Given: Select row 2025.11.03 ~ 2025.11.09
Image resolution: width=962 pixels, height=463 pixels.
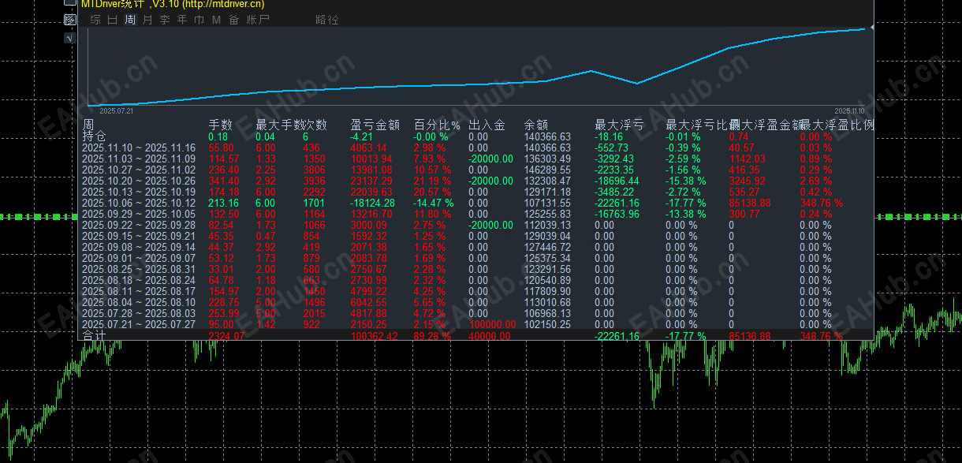Looking at the screenshot, I should [x=139, y=159].
